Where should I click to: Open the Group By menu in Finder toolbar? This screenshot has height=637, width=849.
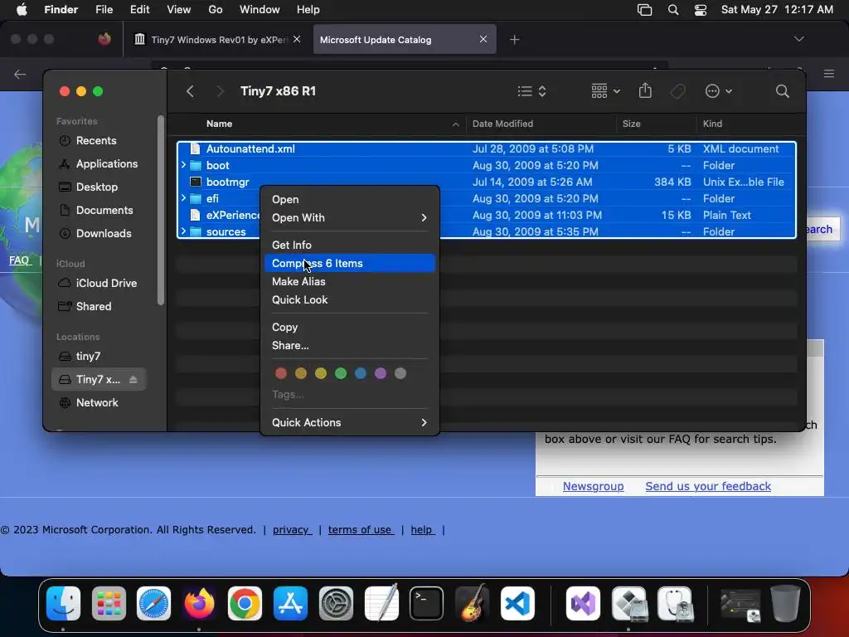pyautogui.click(x=605, y=91)
